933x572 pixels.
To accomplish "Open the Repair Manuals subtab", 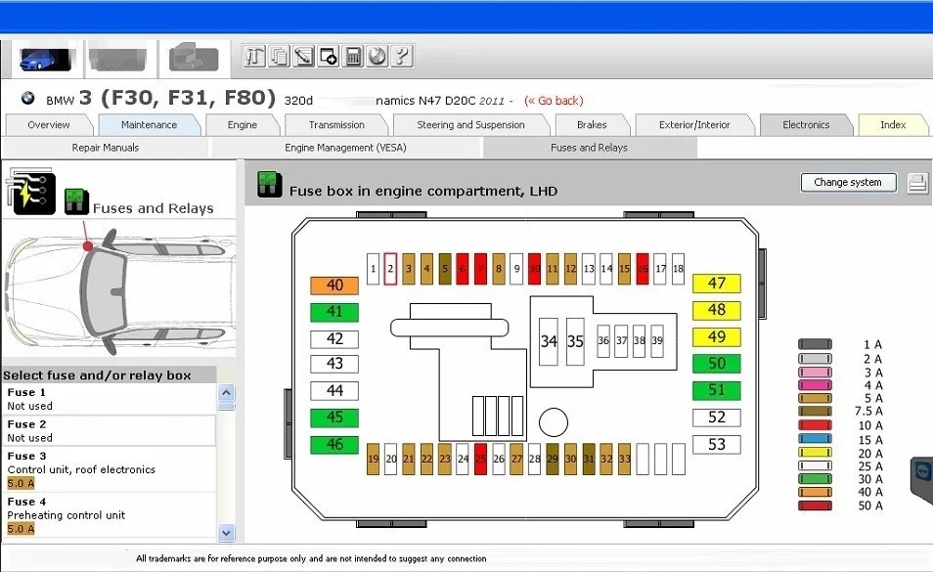I will [x=106, y=148].
